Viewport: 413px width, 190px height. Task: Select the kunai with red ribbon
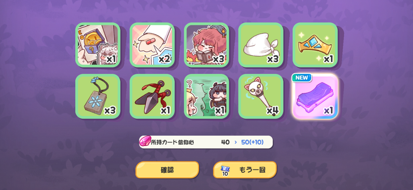coord(152,96)
